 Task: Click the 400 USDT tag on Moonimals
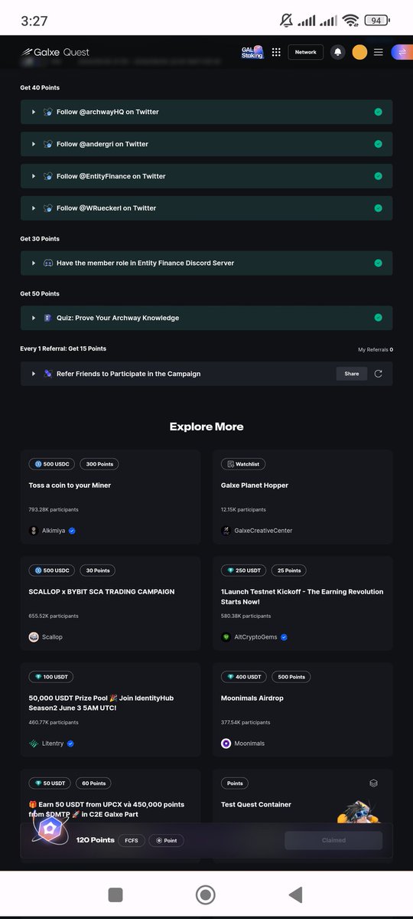245,677
